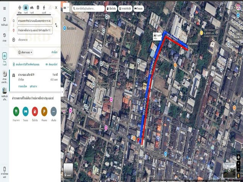
Task: Filter by gas stations chip
Action: (x=111, y=8)
